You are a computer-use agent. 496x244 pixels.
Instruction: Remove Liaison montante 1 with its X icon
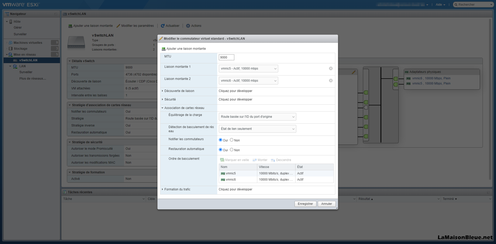coord(331,69)
